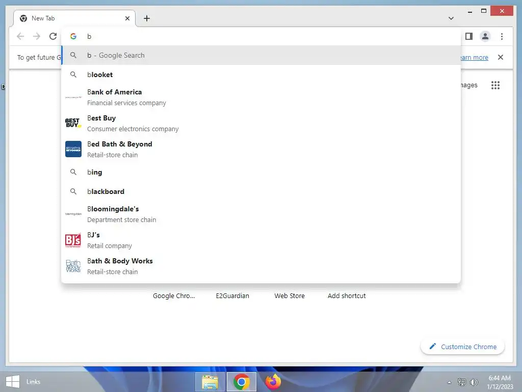Click the Links toolbar label on taskbar
Screen dimensions: 522x392
coord(33,382)
